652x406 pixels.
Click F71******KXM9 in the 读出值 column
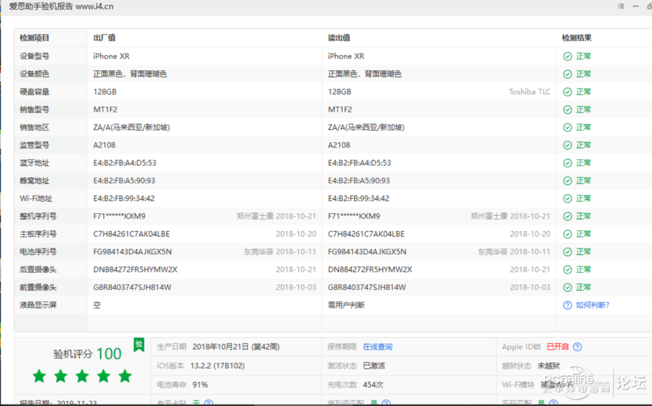[x=354, y=217]
